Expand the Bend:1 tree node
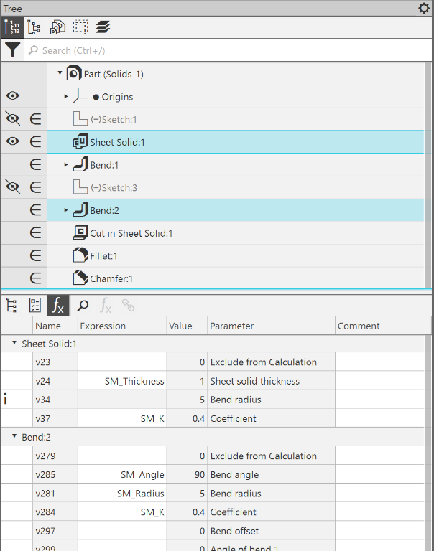Image resolution: width=434 pixels, height=551 pixels. click(66, 164)
